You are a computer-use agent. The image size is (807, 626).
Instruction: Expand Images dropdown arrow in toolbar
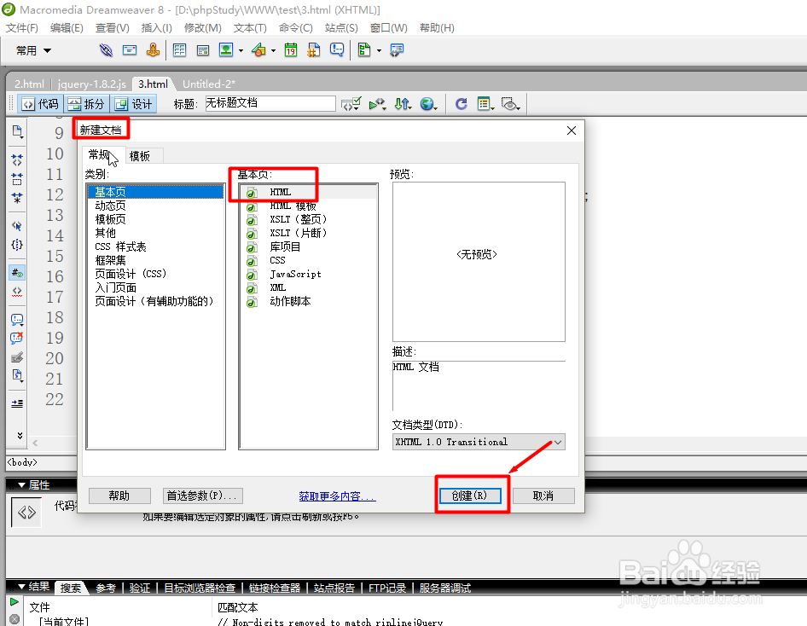(x=241, y=50)
